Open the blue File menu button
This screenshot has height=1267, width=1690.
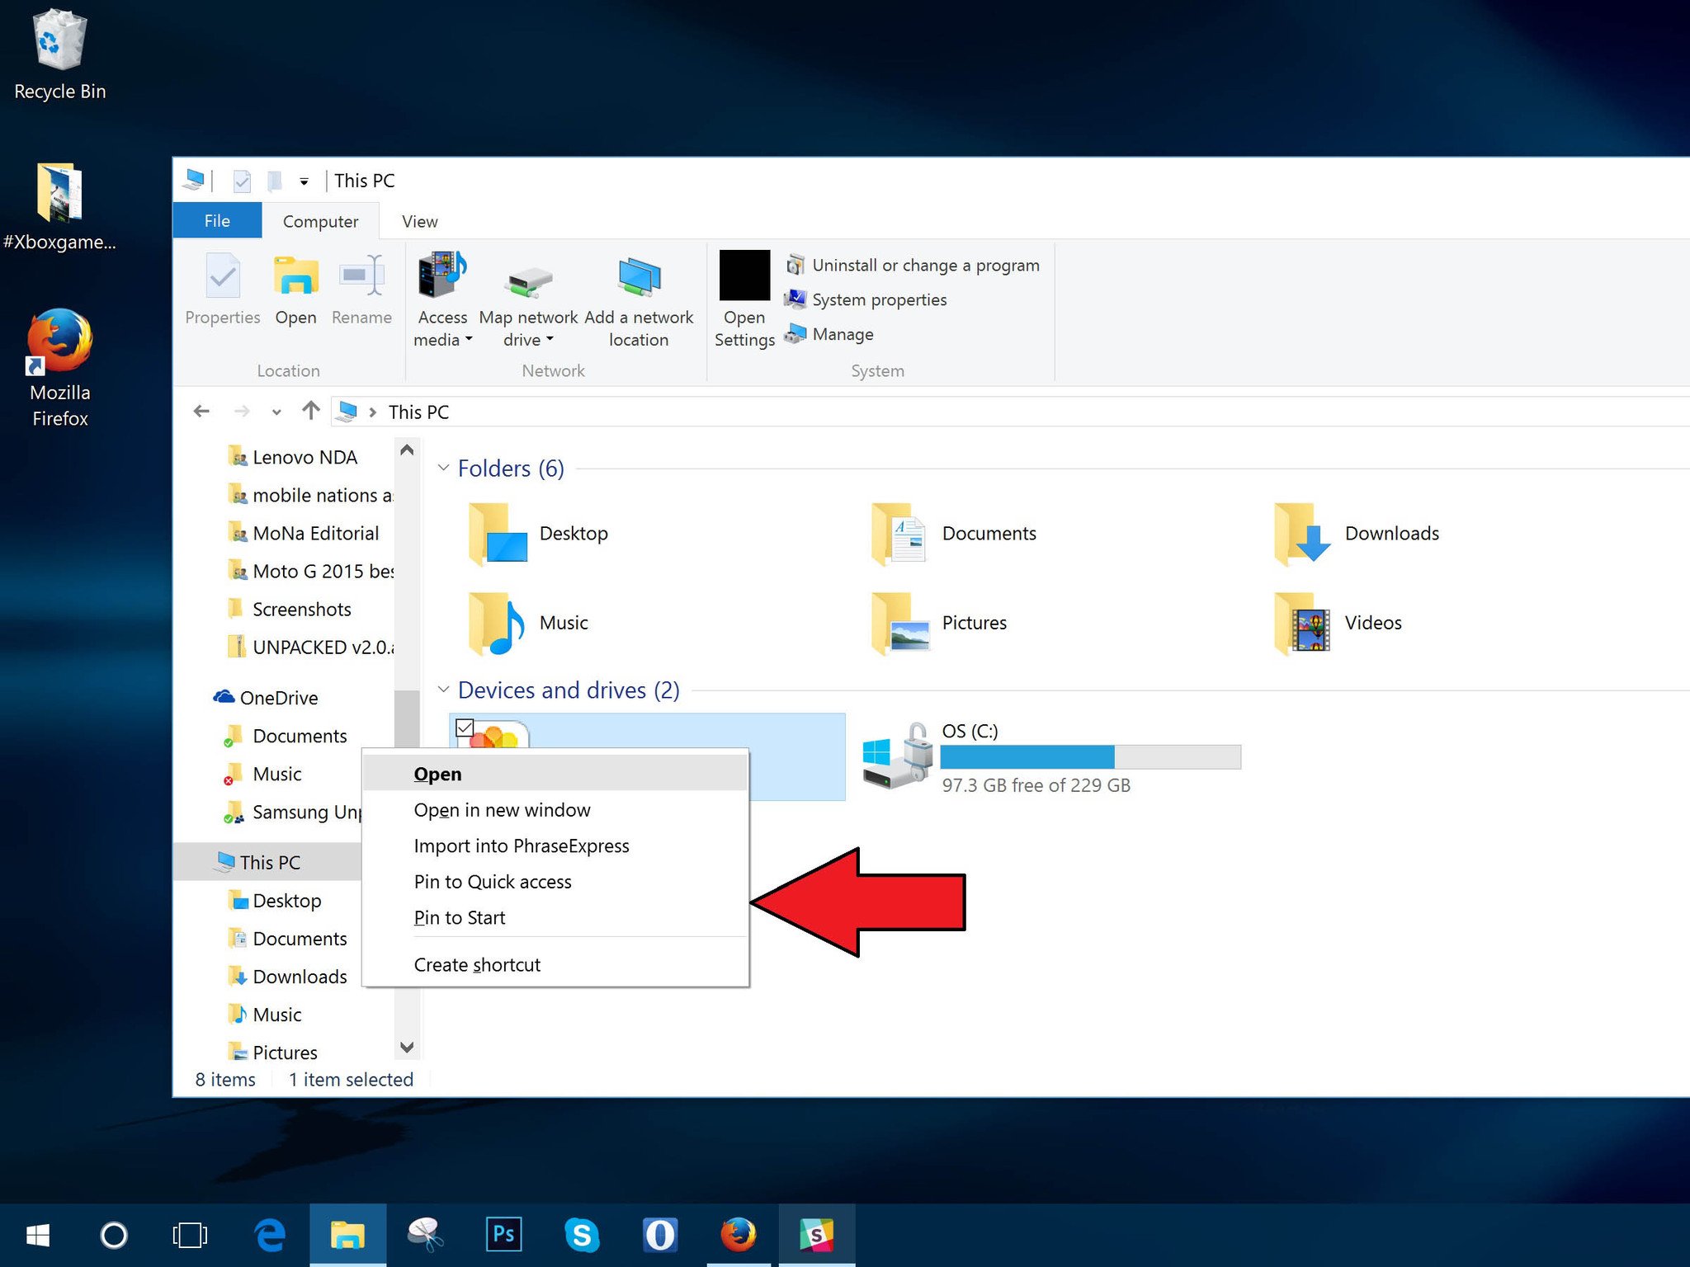(217, 221)
